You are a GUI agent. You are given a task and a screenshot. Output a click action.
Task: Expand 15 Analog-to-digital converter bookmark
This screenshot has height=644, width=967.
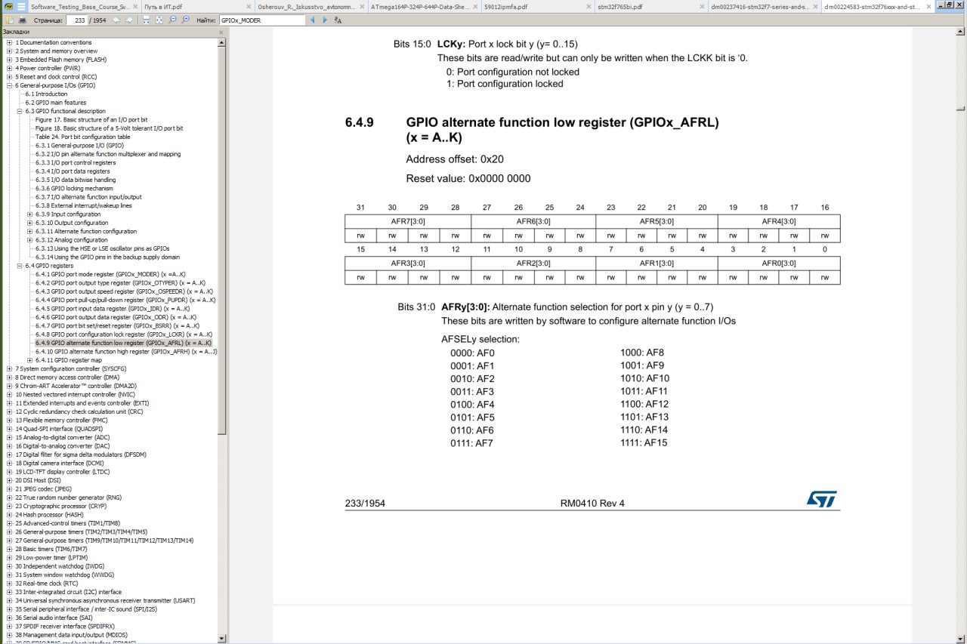pos(9,437)
